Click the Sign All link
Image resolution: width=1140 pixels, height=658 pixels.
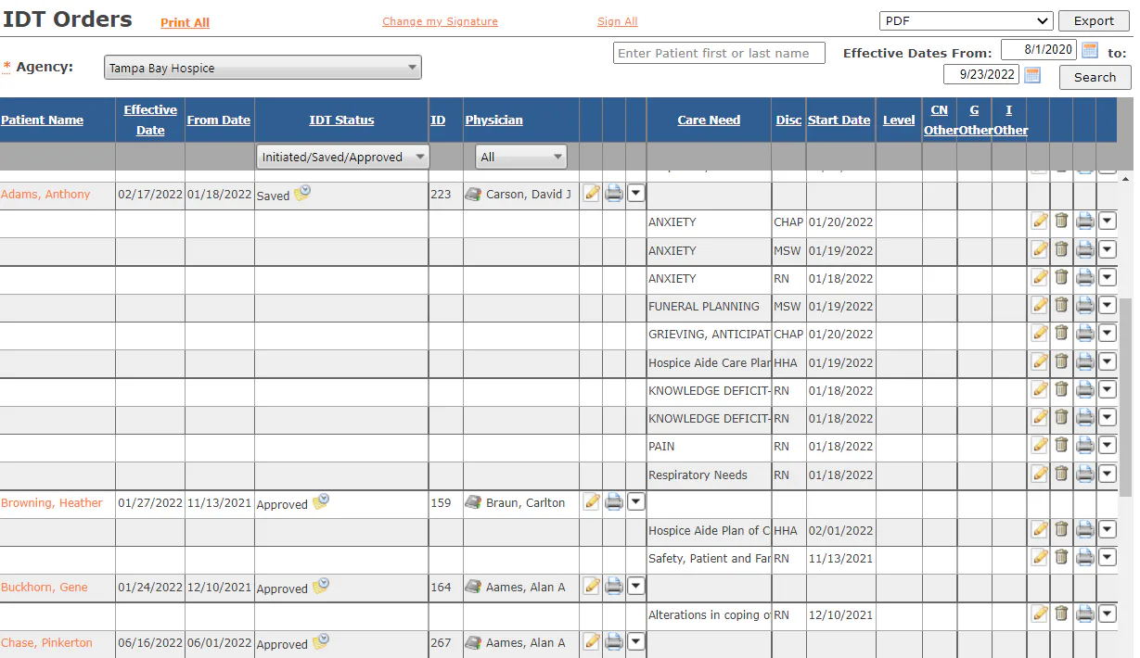617,21
